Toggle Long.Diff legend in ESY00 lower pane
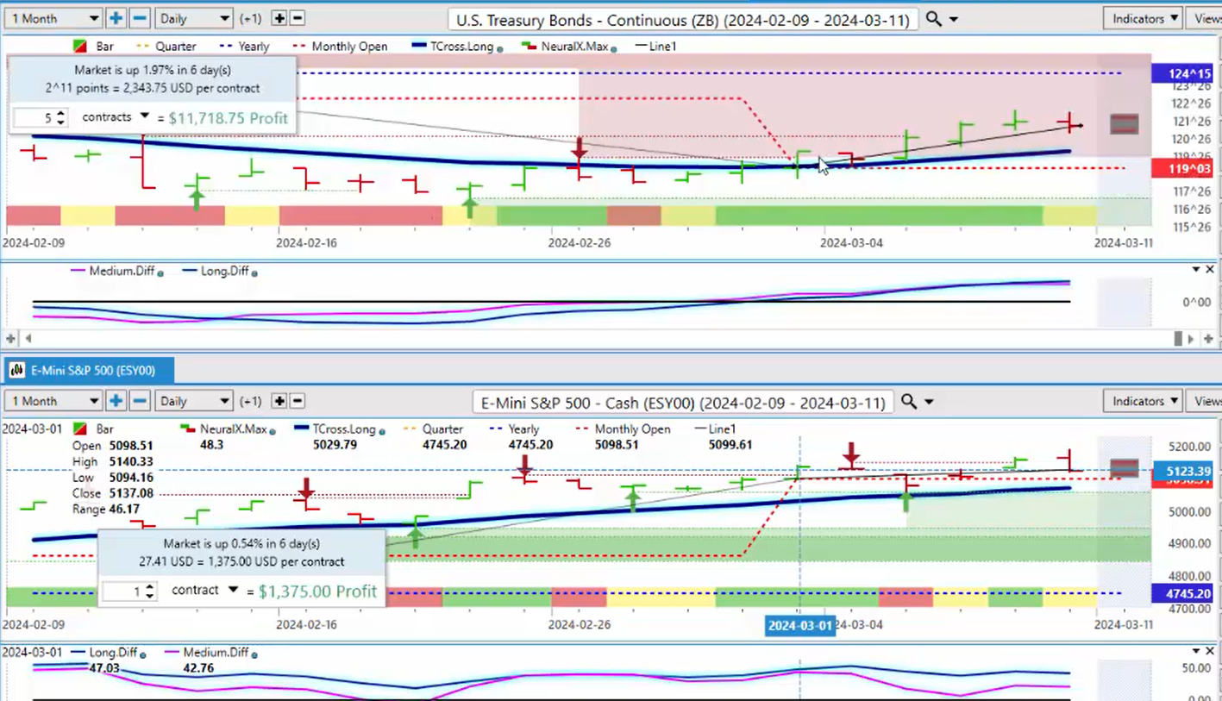This screenshot has width=1222, height=701. pos(108,653)
